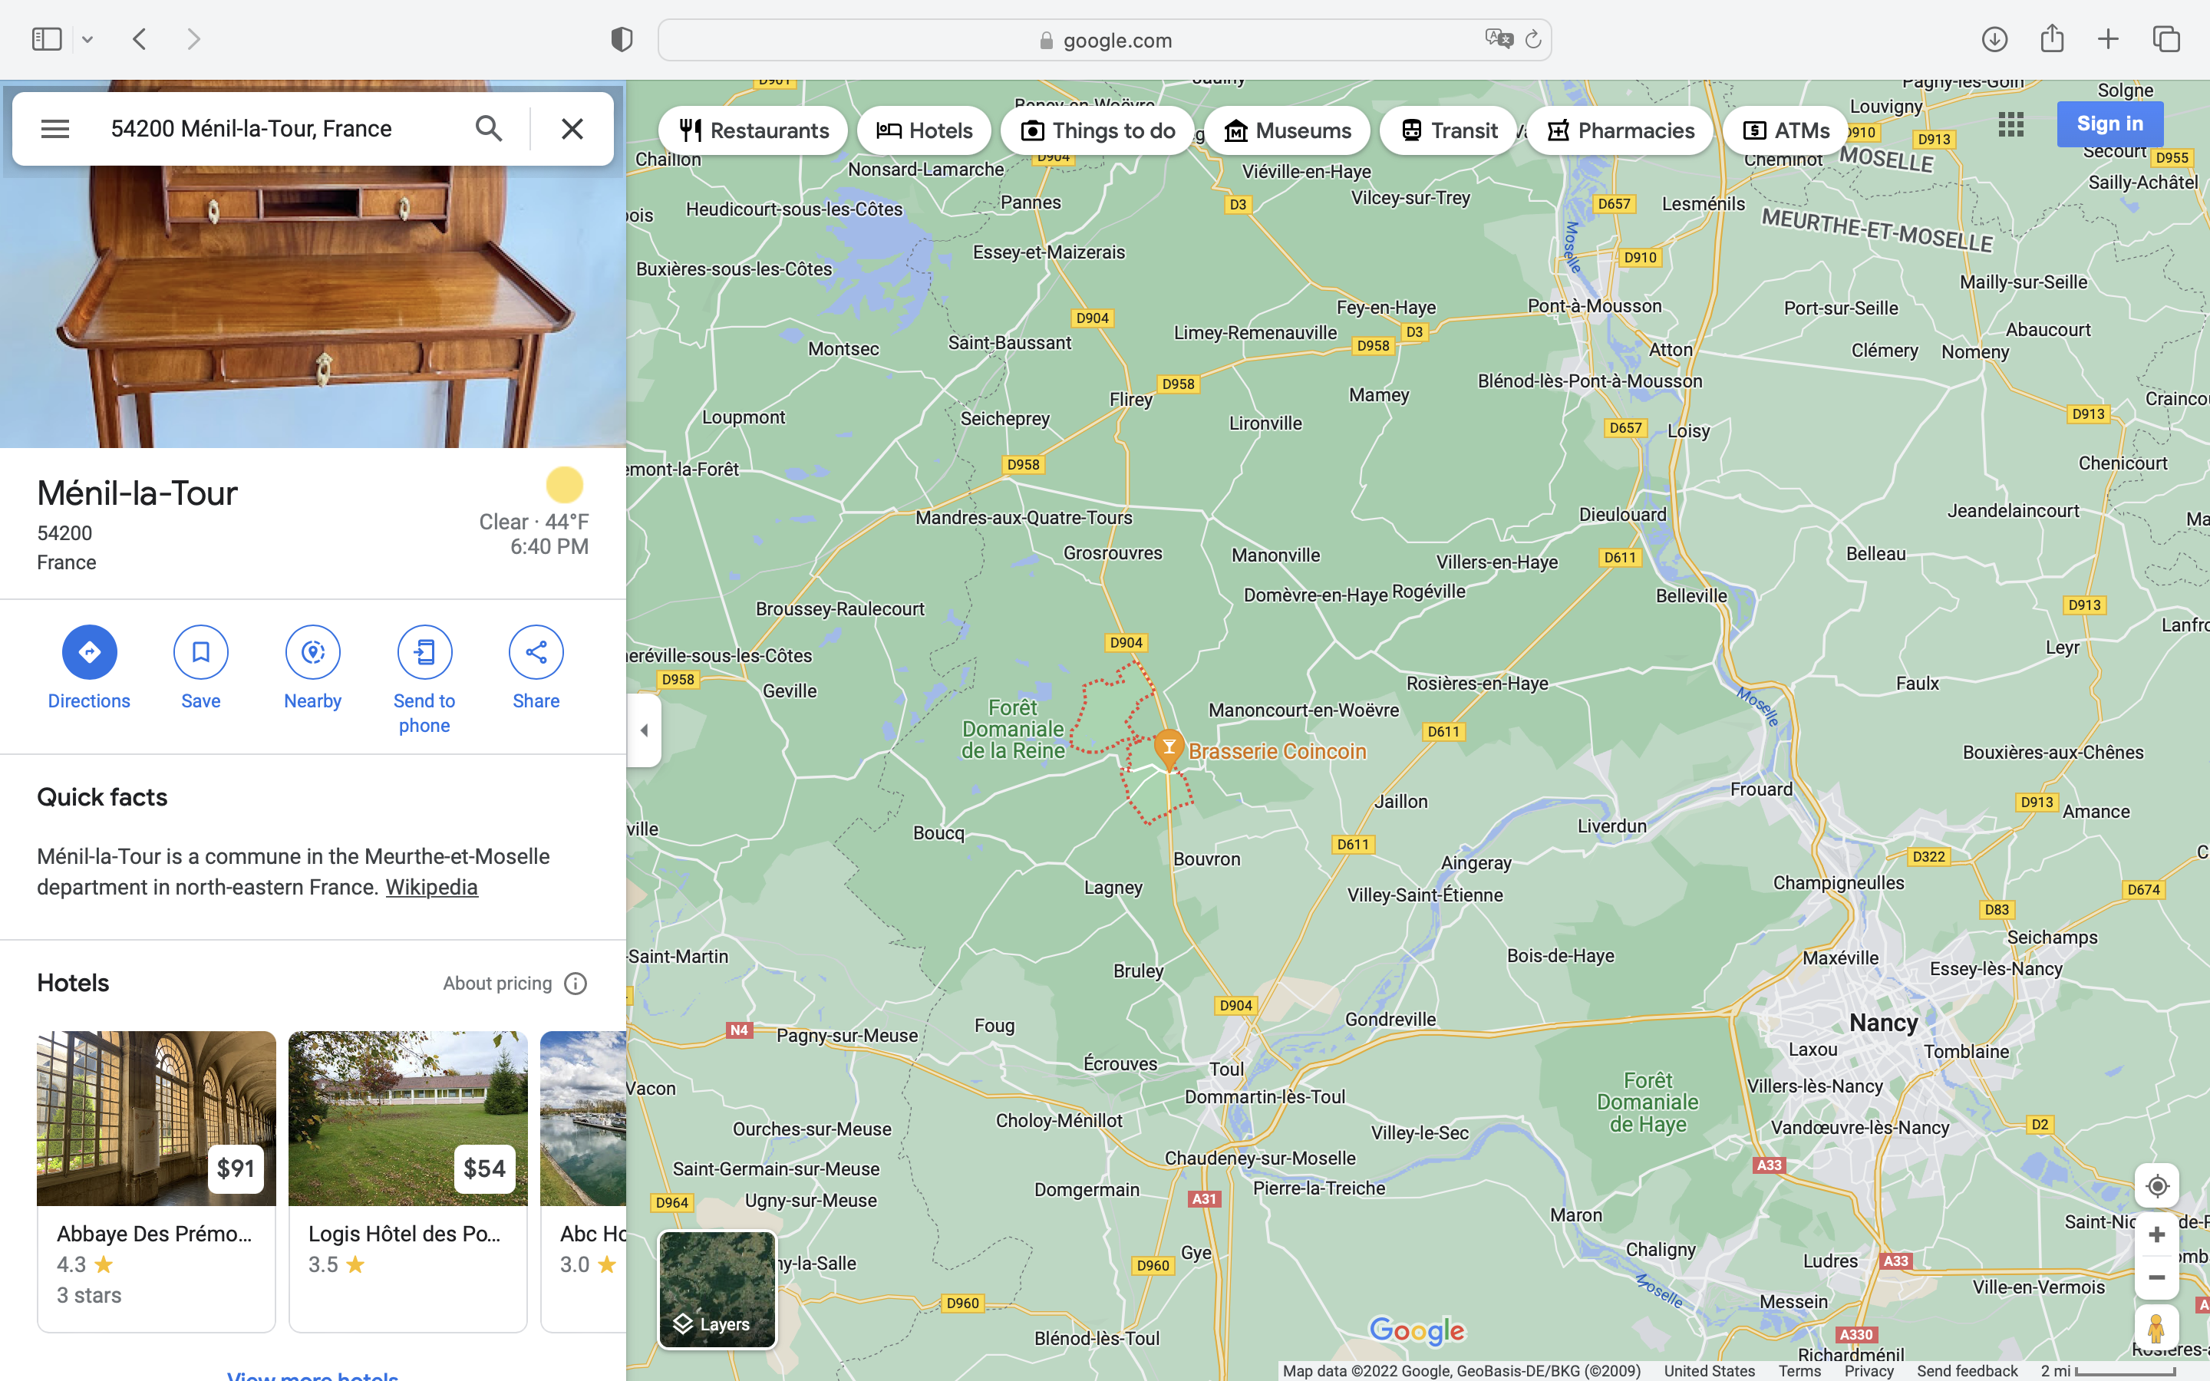The image size is (2210, 1381).
Task: Click the Nearby search icon
Action: tap(312, 651)
